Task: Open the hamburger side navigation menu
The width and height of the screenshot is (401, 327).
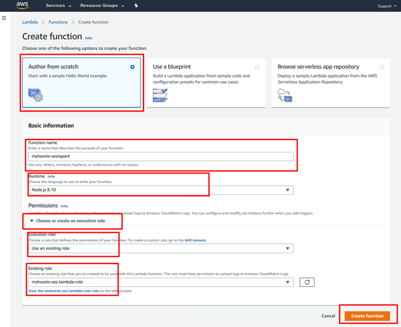Action: [4, 18]
